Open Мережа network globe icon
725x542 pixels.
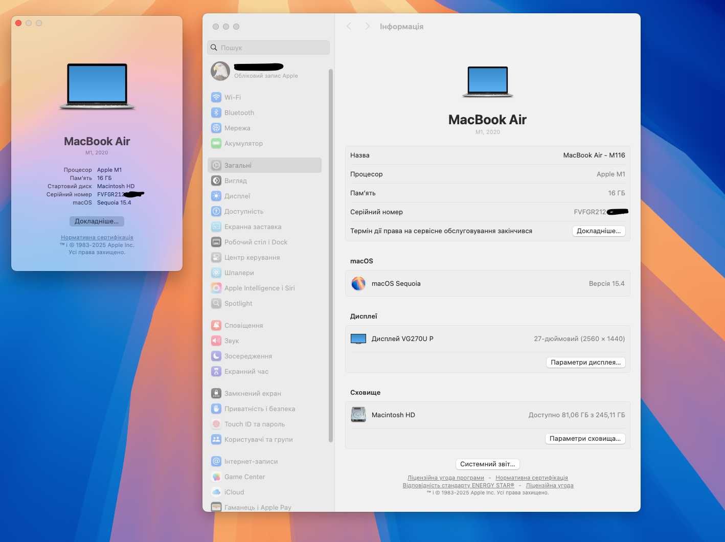pos(216,128)
